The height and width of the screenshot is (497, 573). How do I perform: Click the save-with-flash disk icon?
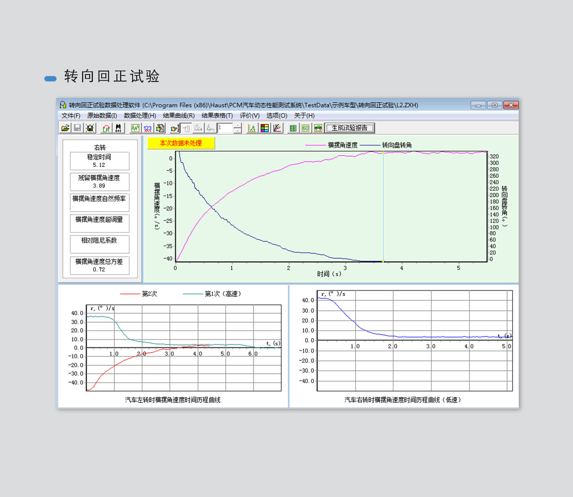click(x=90, y=128)
